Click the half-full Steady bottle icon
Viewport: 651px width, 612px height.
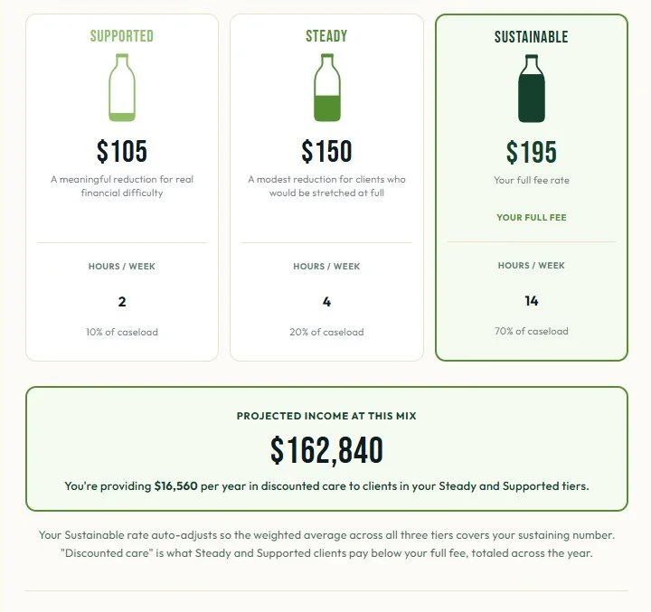coord(327,88)
